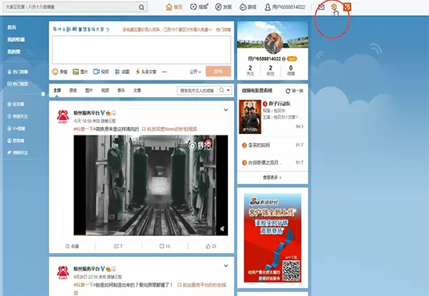The height and width of the screenshot is (296, 429).
Task: Open 游戏 games in top navigation
Action: click(x=248, y=7)
